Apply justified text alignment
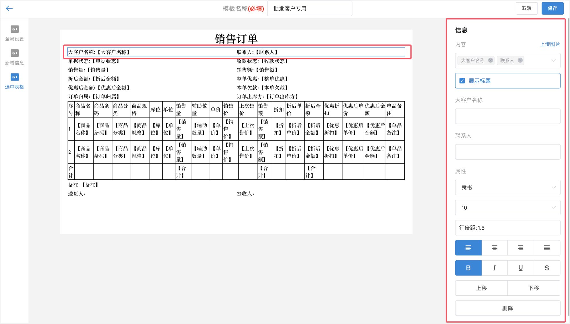570x324 pixels. (x=547, y=248)
